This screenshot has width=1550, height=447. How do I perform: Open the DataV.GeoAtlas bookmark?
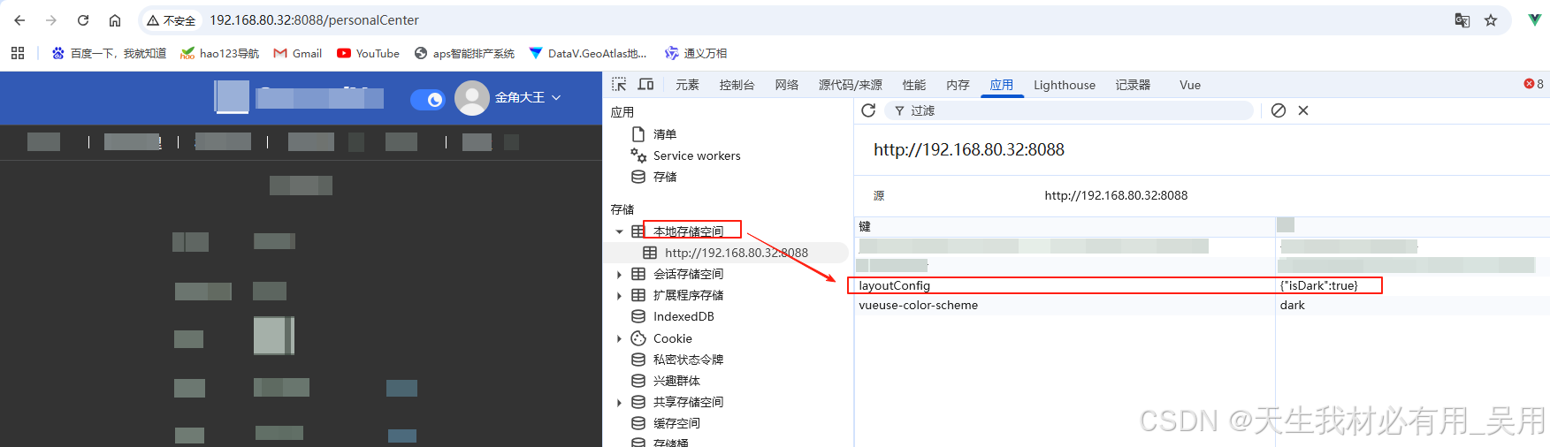[x=588, y=53]
